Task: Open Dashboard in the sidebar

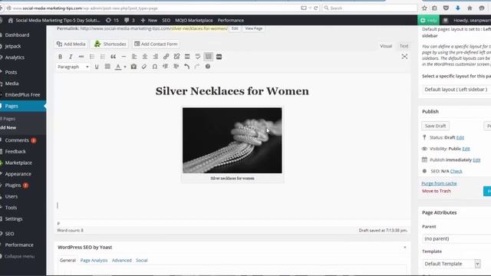Action: point(17,35)
